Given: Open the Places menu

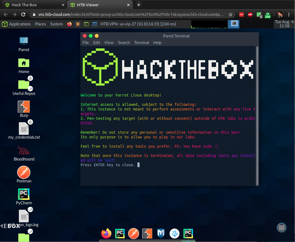Looking at the screenshot, I should pos(40,24).
